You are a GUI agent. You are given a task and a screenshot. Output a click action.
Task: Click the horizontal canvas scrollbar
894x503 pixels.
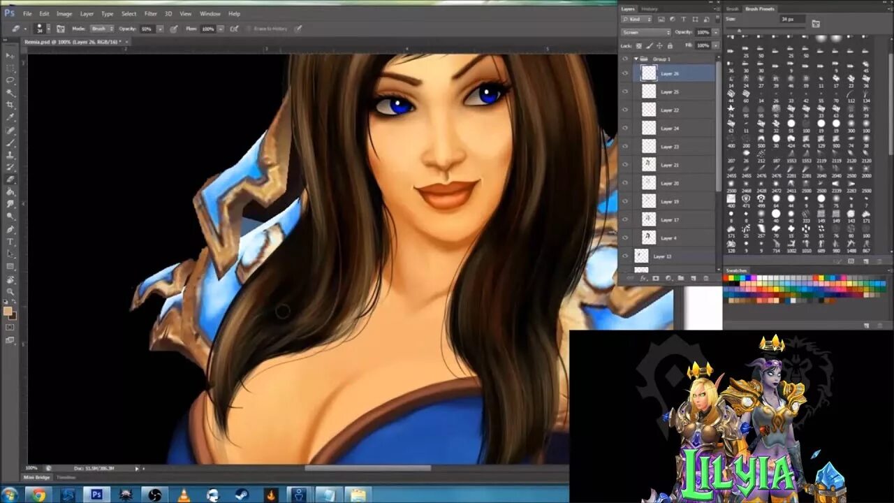pos(367,467)
